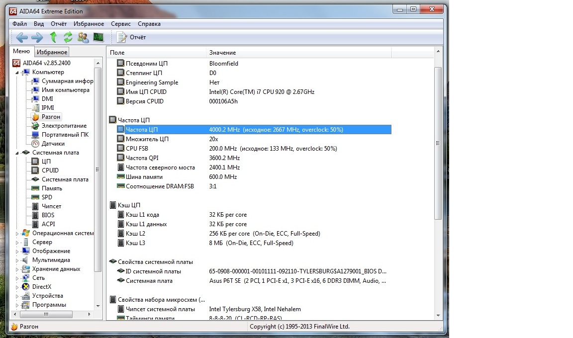Open Суммарная информация tree item
The image size is (573, 338).
(63, 81)
